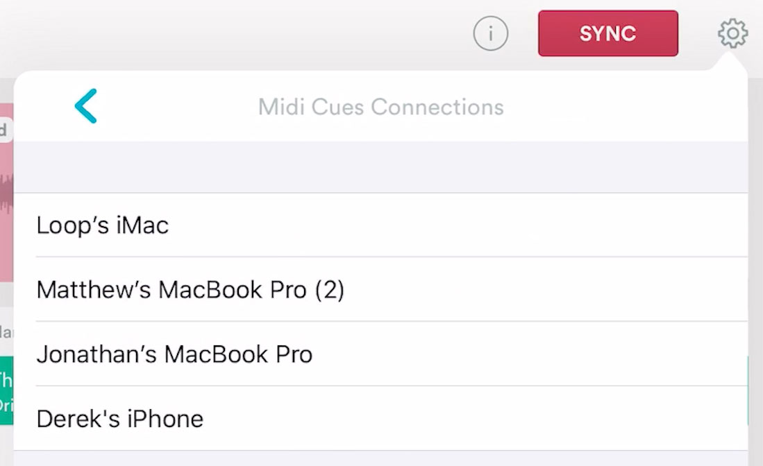Go back using the left-pointing chevron

pos(85,105)
